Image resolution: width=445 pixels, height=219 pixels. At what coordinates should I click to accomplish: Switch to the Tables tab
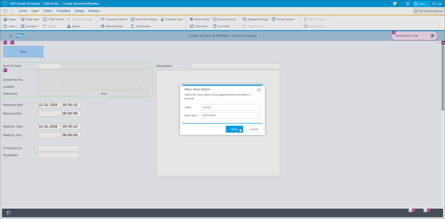[48, 11]
